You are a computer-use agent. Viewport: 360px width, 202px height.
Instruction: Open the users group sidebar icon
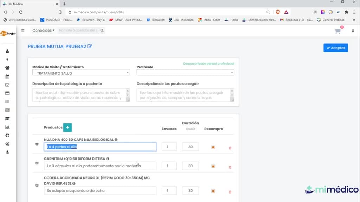coord(7,68)
